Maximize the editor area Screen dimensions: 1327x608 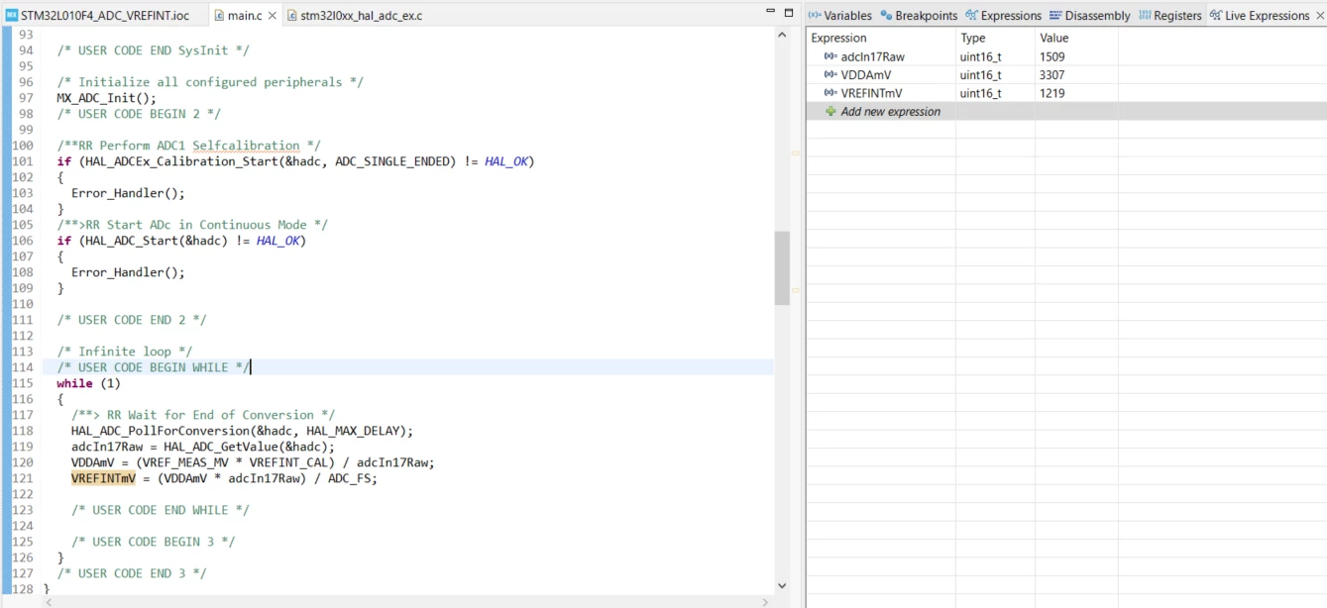pos(789,12)
